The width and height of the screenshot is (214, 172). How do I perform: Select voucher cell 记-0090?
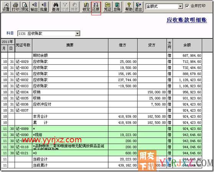click(x=23, y=135)
